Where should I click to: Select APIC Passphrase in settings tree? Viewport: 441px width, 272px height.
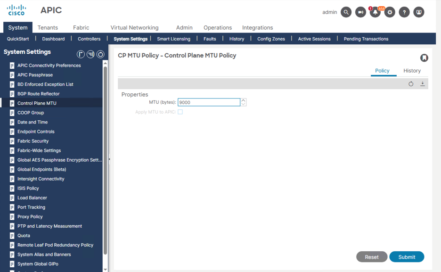tap(35, 75)
